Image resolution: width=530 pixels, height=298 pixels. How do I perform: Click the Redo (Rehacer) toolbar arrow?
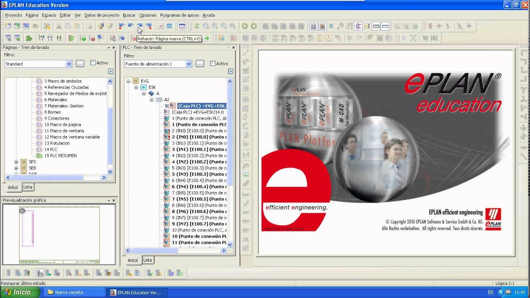pos(140,26)
